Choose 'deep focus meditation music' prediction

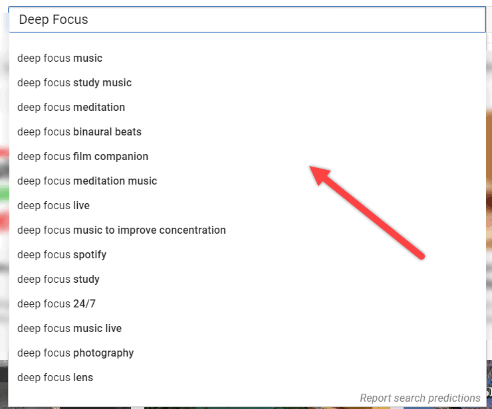click(87, 181)
